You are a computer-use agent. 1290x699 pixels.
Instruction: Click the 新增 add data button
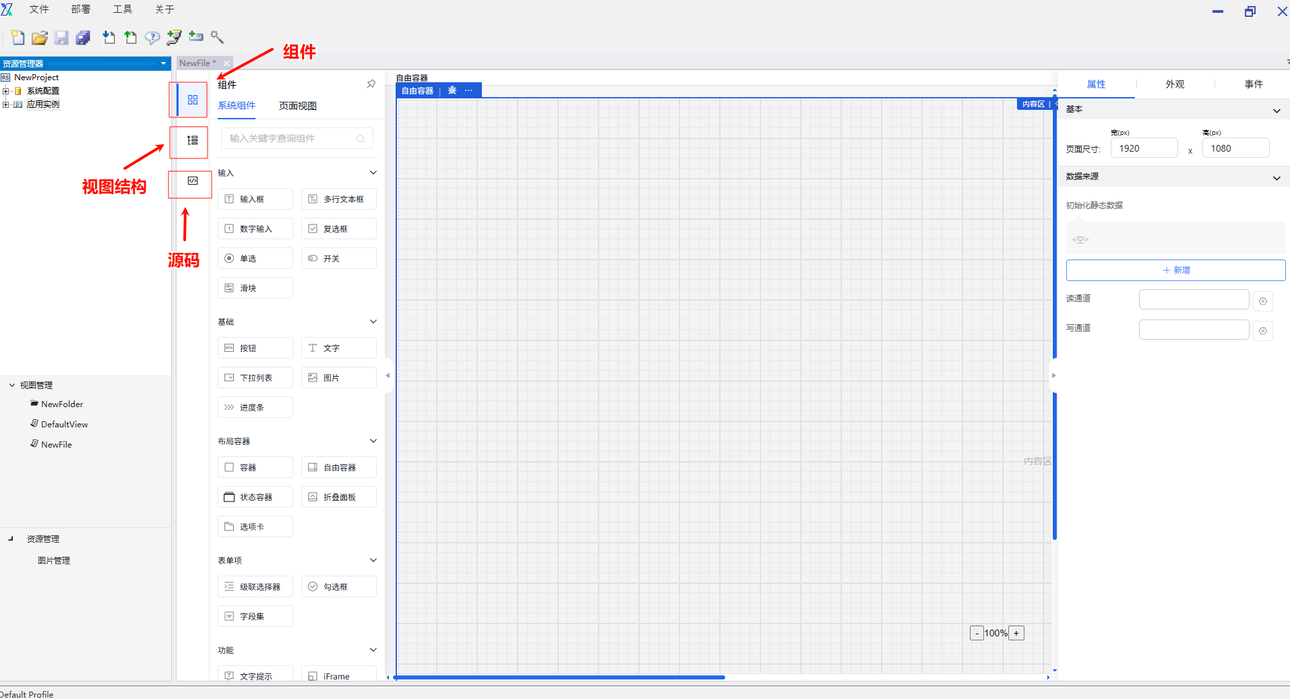pyautogui.click(x=1175, y=270)
